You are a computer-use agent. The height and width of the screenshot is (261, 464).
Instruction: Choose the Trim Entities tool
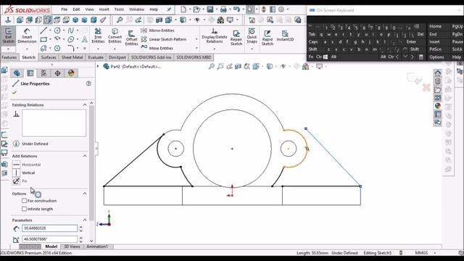tap(98, 36)
